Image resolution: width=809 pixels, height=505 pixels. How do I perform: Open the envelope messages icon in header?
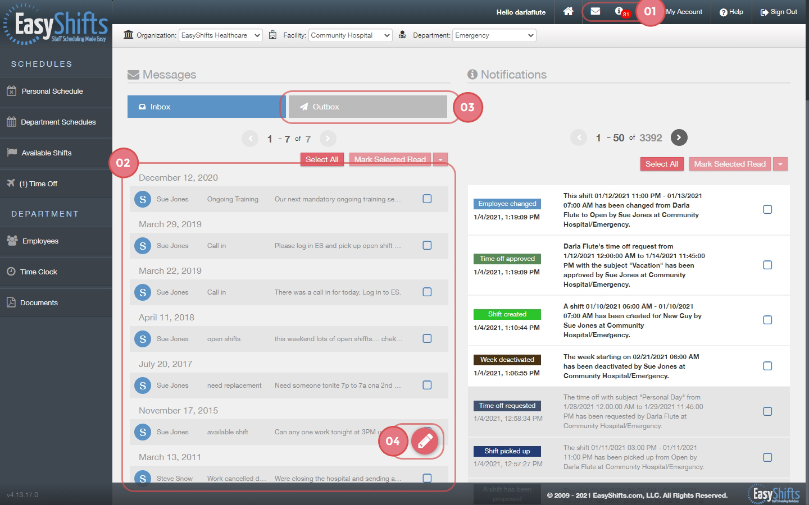[596, 11]
